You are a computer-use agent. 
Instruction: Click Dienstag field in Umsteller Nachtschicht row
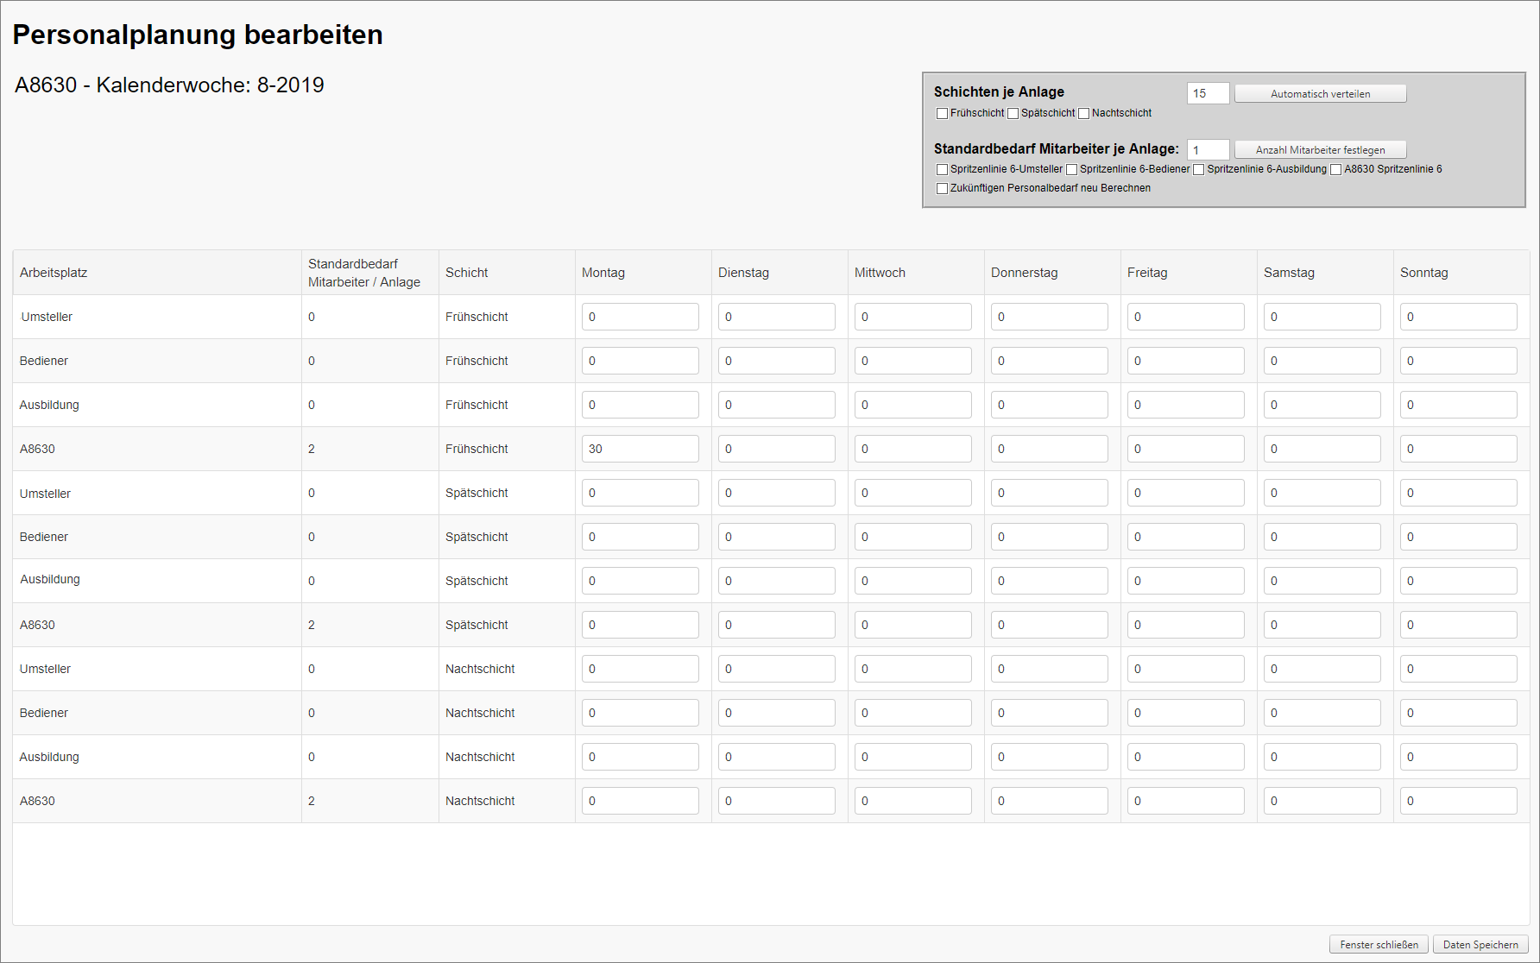tap(776, 669)
